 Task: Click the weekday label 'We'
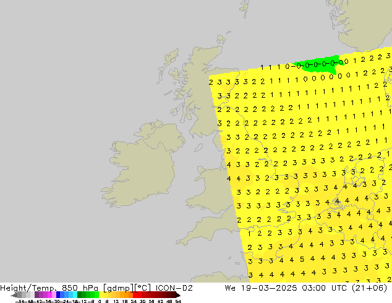pos(230,288)
